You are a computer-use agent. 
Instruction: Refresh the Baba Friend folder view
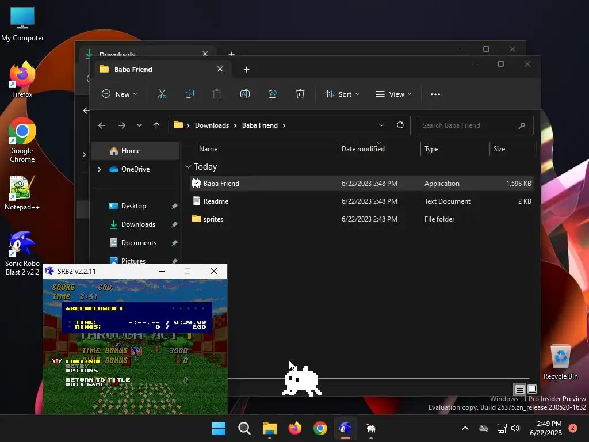tap(400, 125)
